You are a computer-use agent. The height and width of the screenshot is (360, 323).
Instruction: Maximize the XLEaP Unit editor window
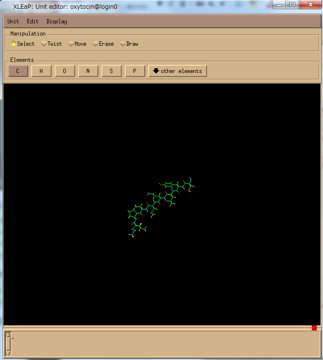[292, 4]
